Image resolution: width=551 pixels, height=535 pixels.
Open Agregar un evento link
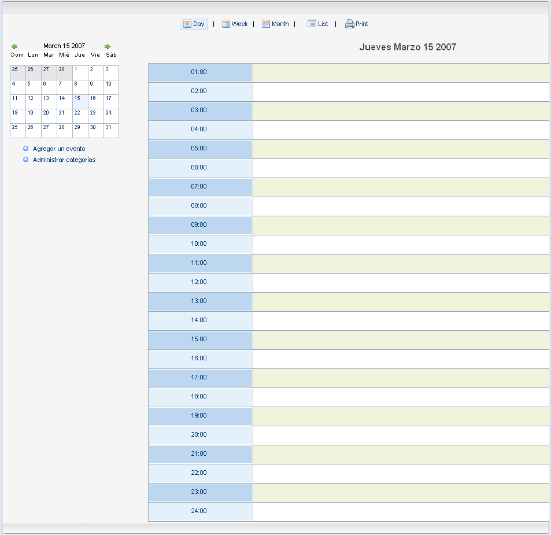coord(58,149)
